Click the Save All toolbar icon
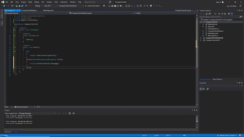This screenshot has width=244, height=137. coord(22,6)
